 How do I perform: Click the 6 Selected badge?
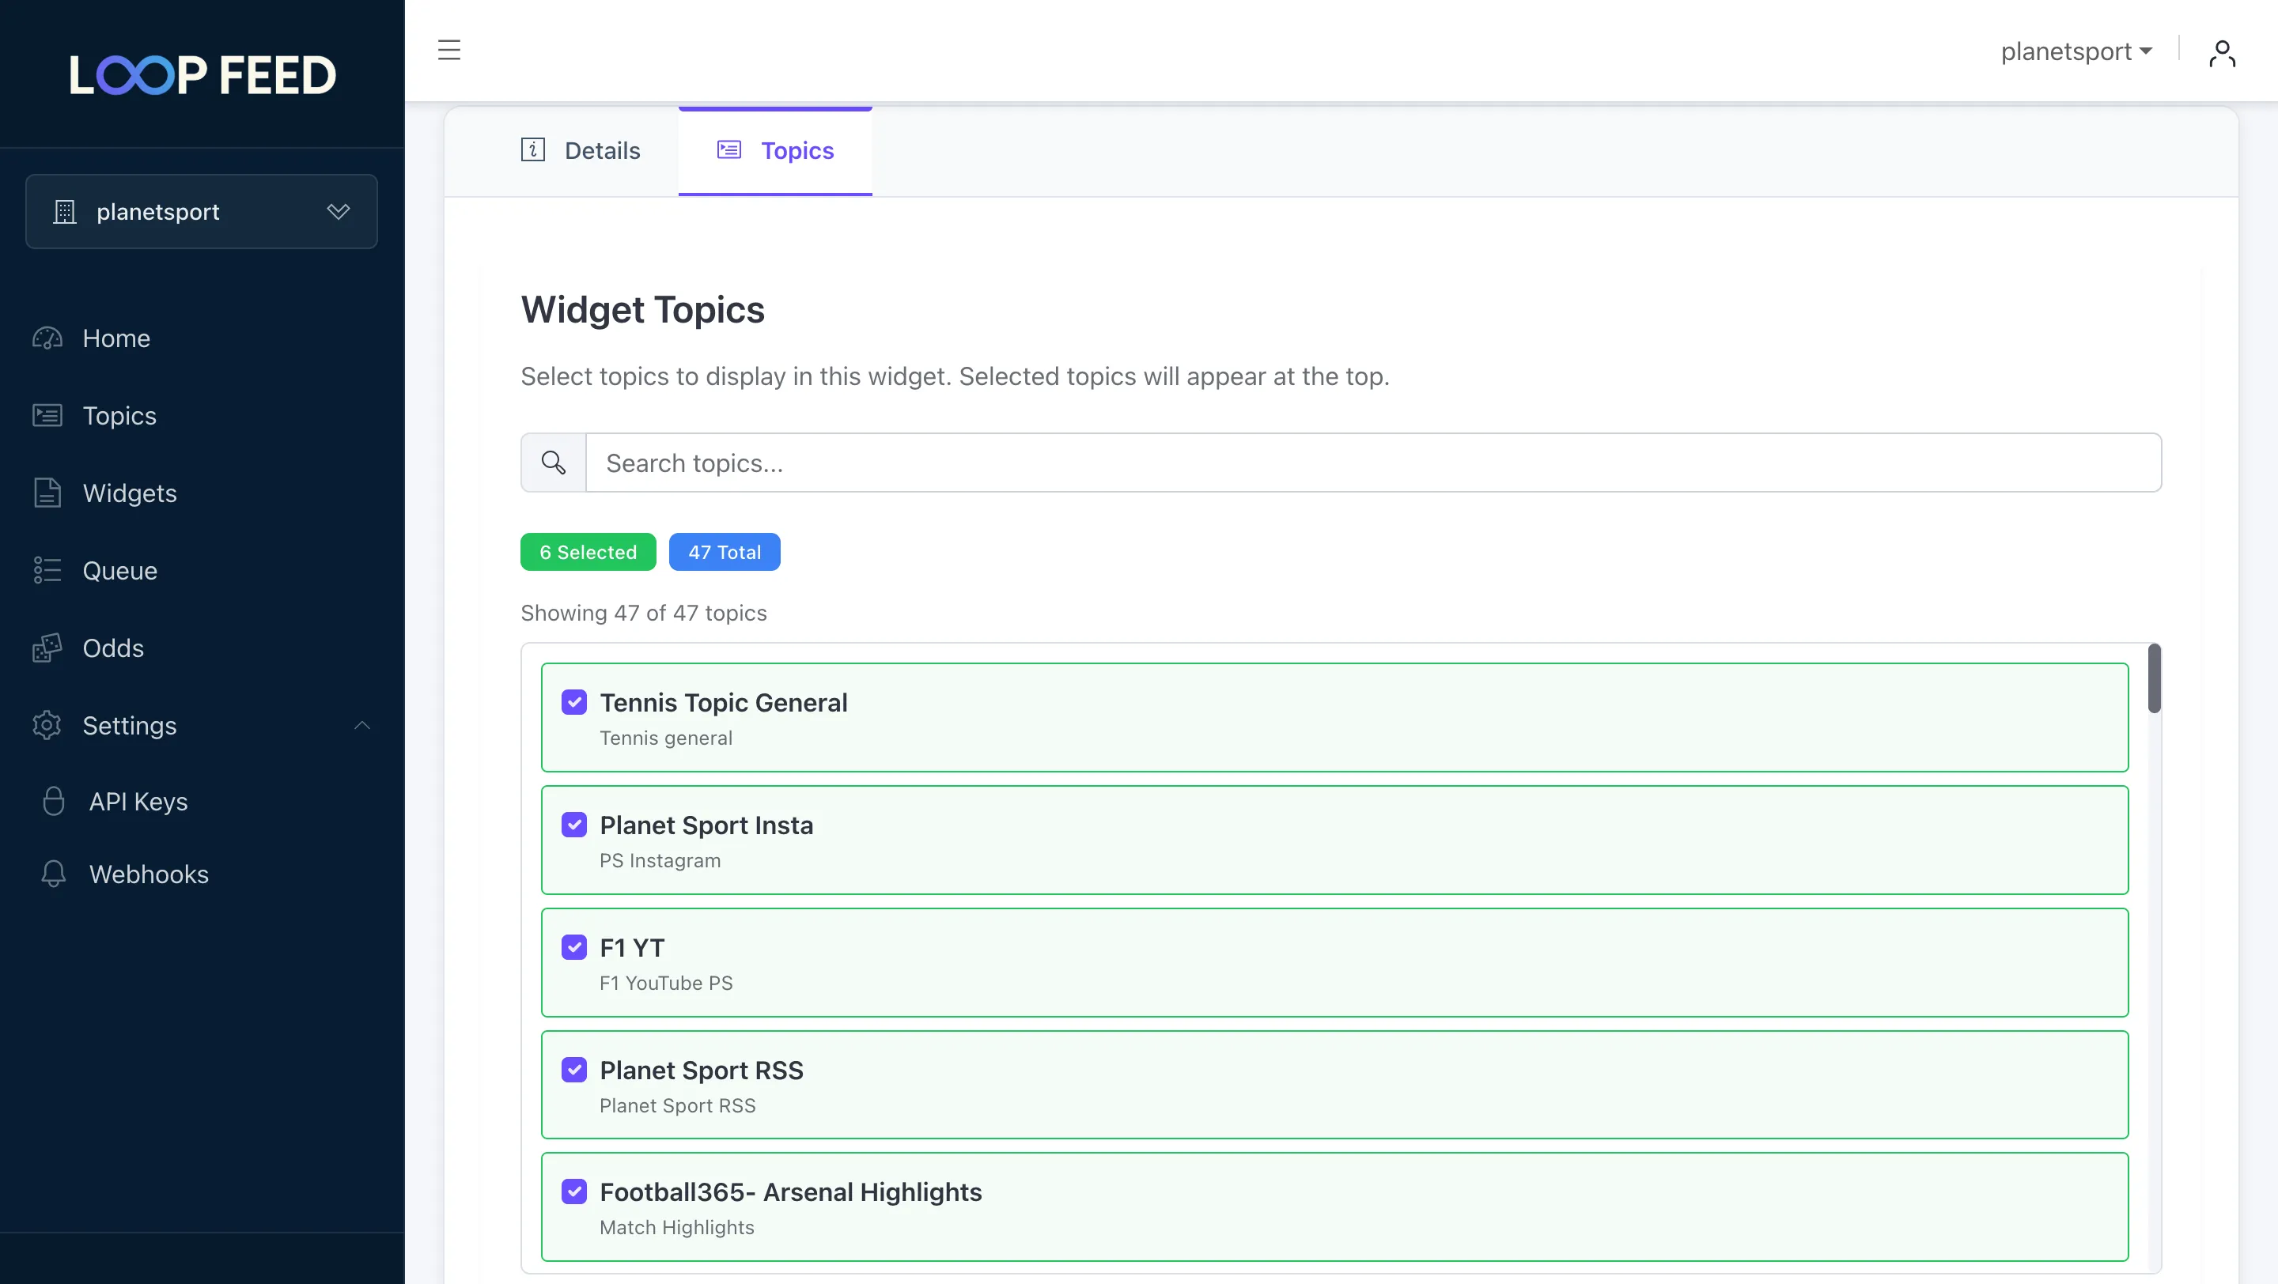[587, 551]
